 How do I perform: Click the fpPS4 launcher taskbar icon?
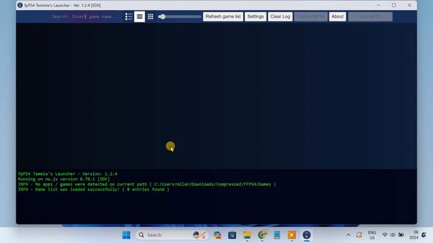click(306, 235)
